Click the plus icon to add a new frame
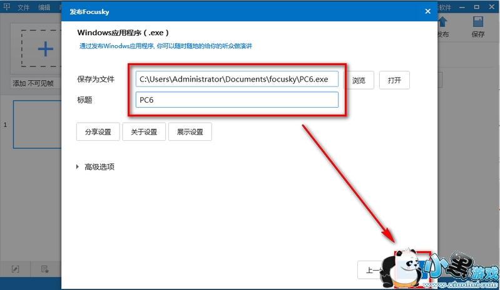Screen dimensions: 500x290 click(45, 49)
